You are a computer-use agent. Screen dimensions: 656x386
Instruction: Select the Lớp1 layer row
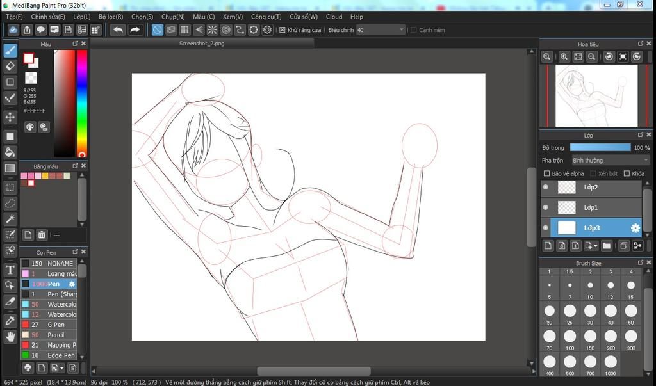click(x=591, y=207)
